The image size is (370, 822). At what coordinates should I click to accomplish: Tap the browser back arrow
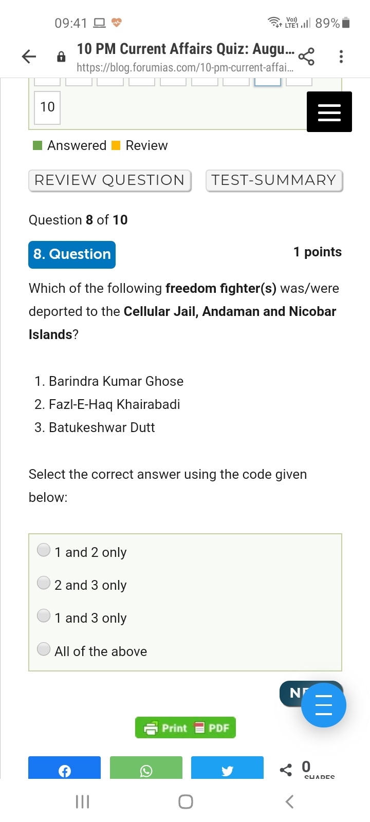pyautogui.click(x=29, y=57)
